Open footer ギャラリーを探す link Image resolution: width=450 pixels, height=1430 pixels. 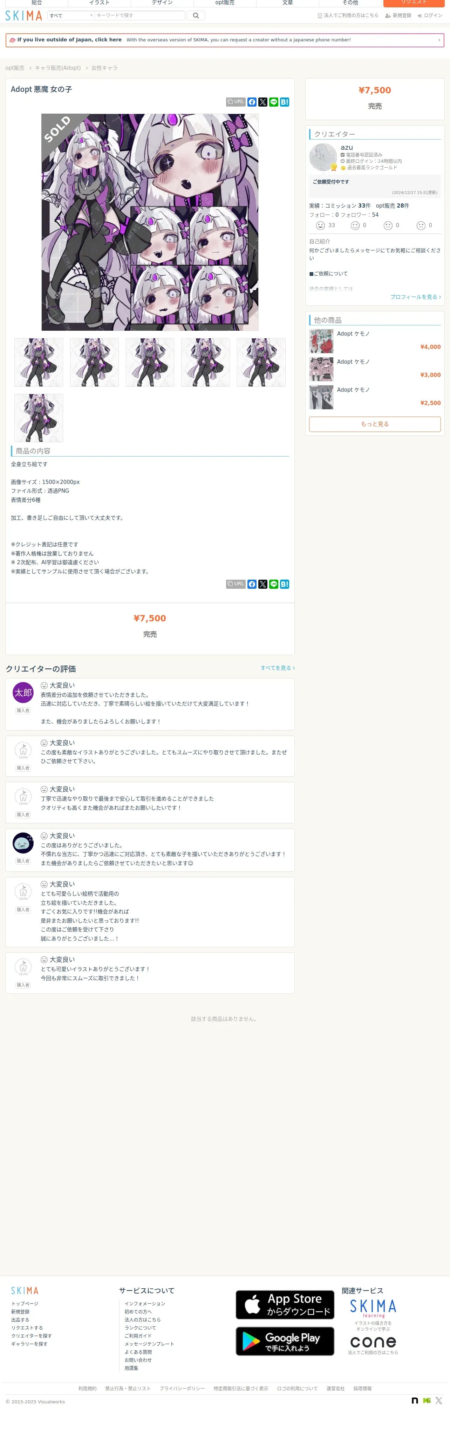[29, 1344]
